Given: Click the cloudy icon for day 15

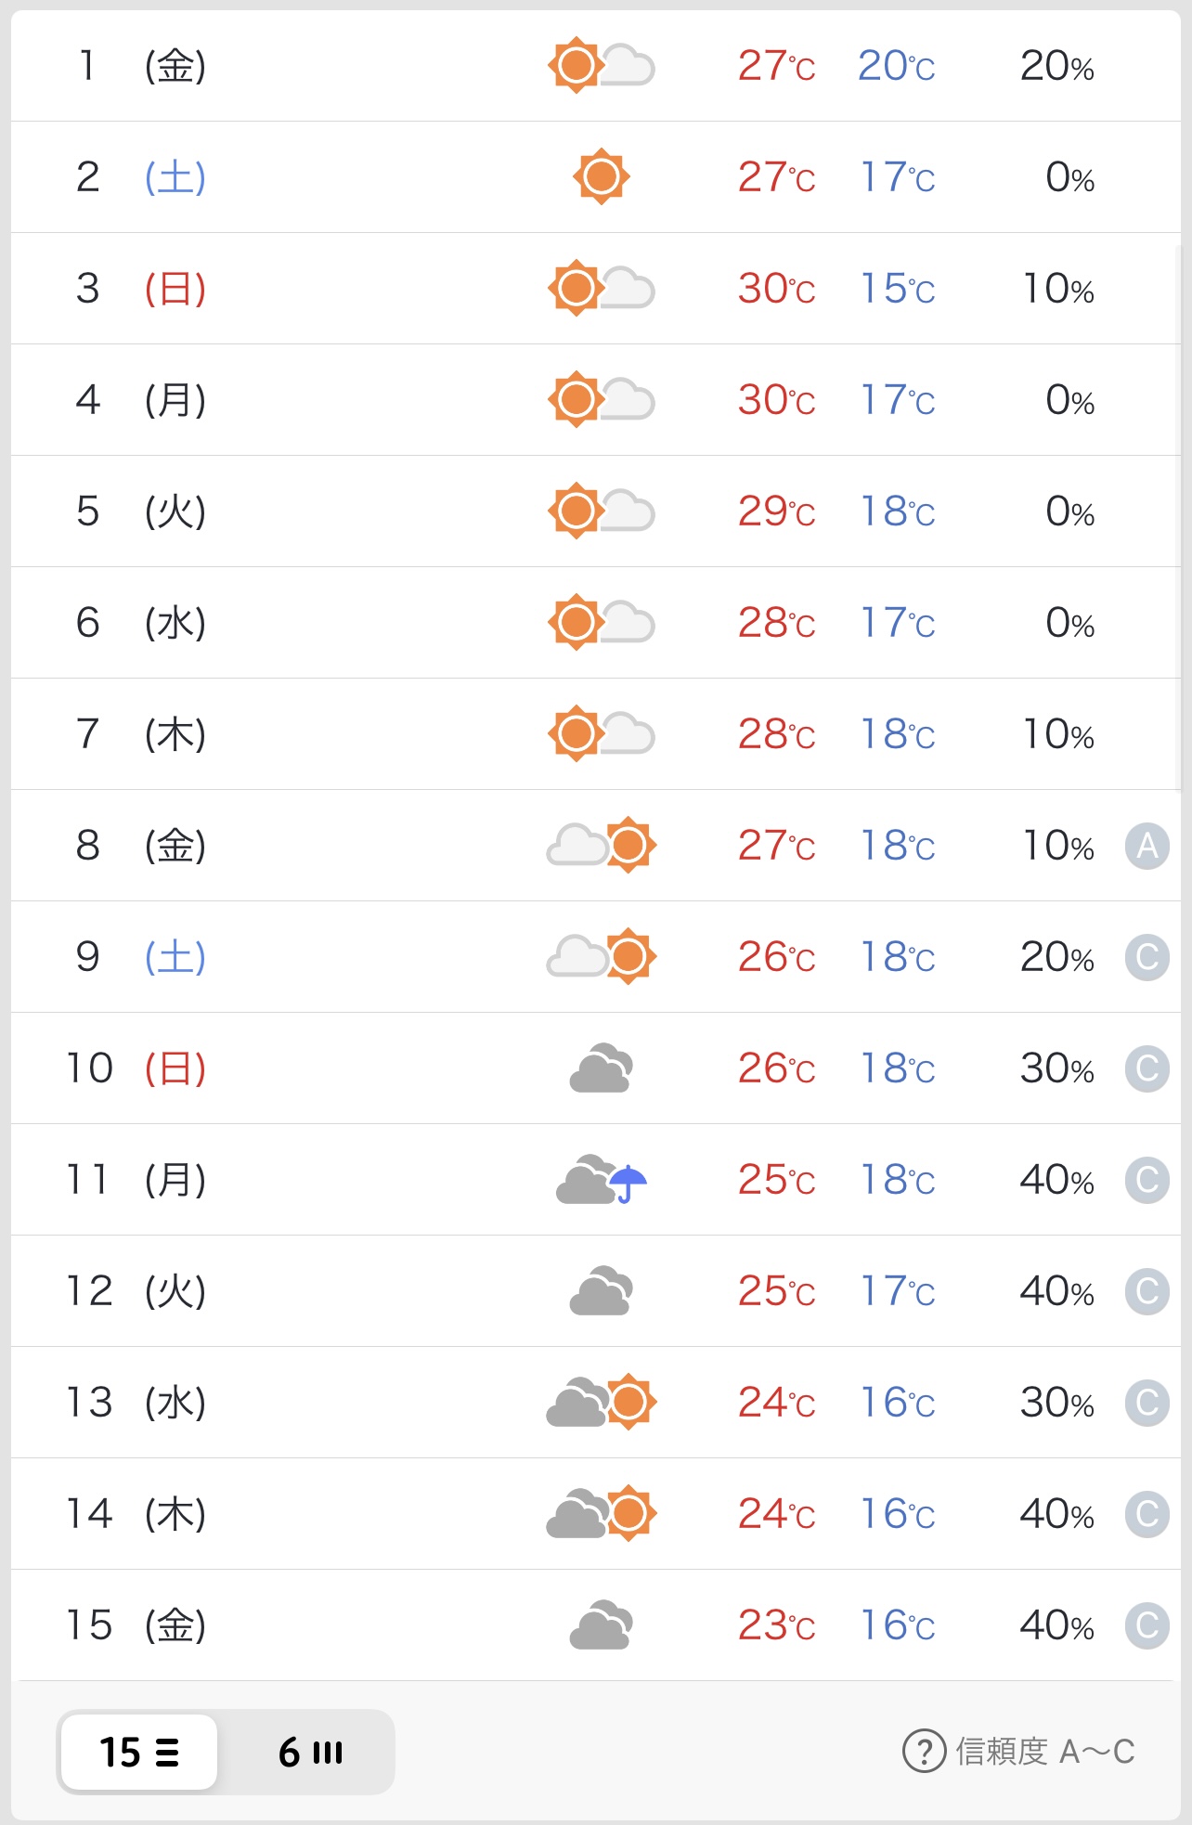Looking at the screenshot, I should pos(601,1624).
